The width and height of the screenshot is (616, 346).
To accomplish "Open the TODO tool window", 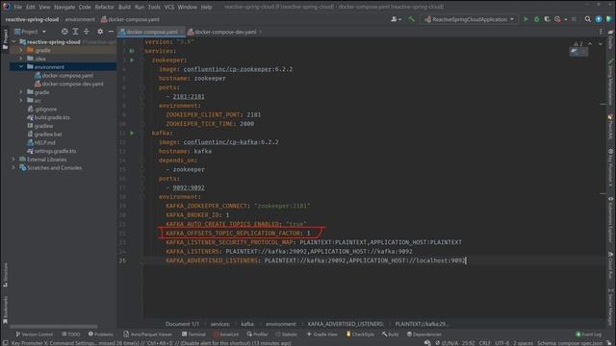I will click(71, 334).
